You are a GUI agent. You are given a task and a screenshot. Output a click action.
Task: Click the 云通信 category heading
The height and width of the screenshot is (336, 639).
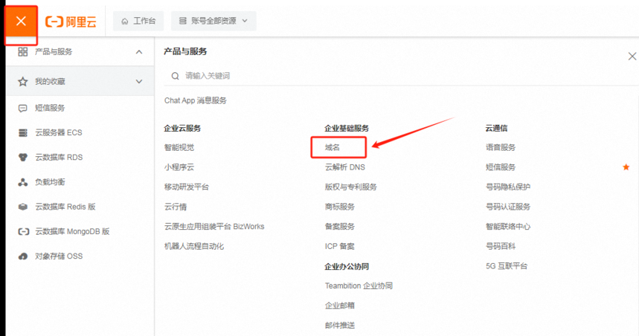click(496, 129)
